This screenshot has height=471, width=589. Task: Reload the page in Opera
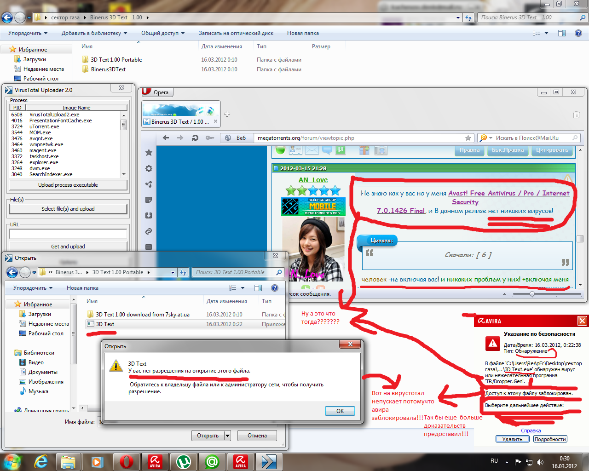(195, 138)
